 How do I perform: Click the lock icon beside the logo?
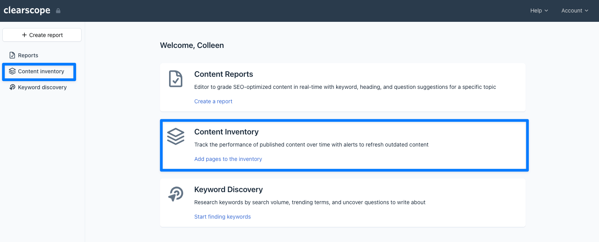tap(58, 11)
